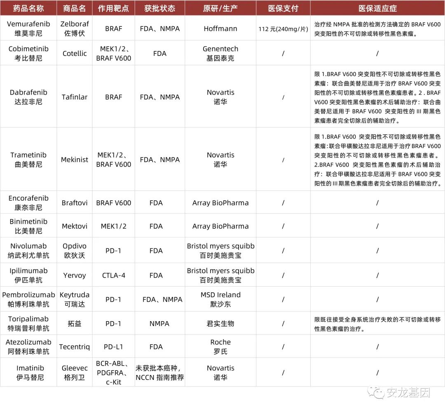
Task: Click the 医保支付 column header
Action: coord(283,8)
